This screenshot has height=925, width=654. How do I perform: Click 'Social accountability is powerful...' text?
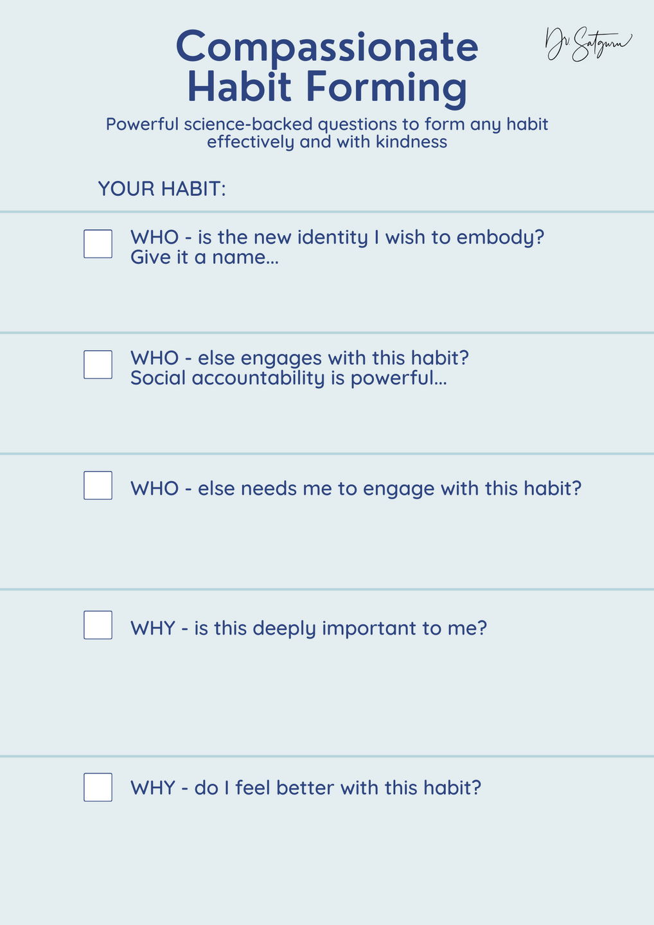point(288,378)
